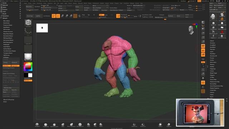Screen dimensions: 229x129
Task: Click the BPR render icon on right shelf
Action: (x=203, y=22)
